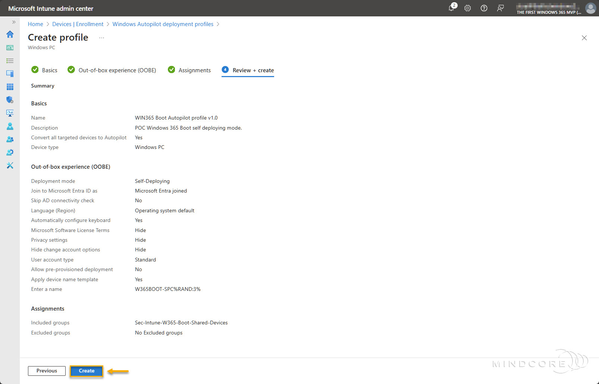
Task: Click the Previous button
Action: click(x=47, y=371)
